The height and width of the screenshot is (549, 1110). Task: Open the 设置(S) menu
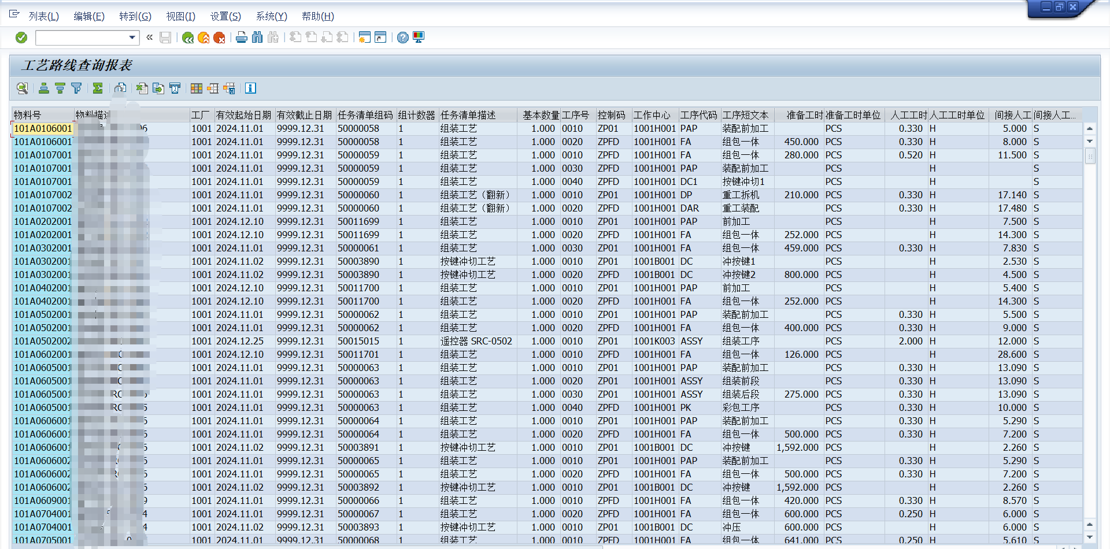(x=225, y=16)
